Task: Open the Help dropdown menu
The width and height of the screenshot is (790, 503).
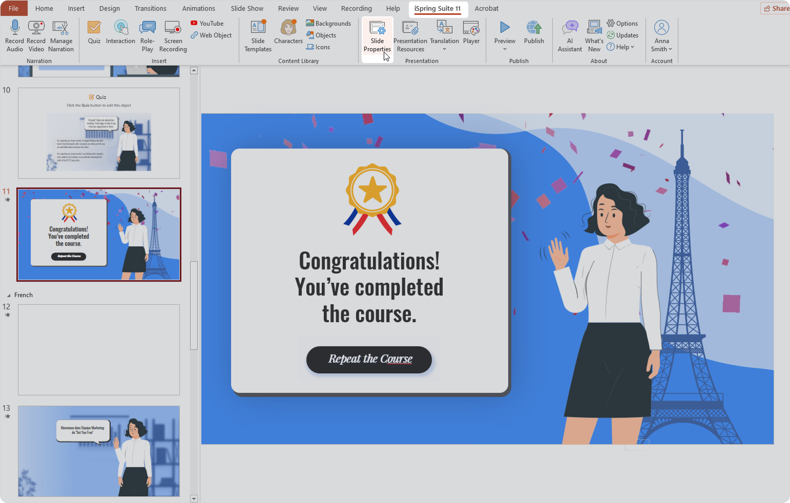Action: pos(621,47)
